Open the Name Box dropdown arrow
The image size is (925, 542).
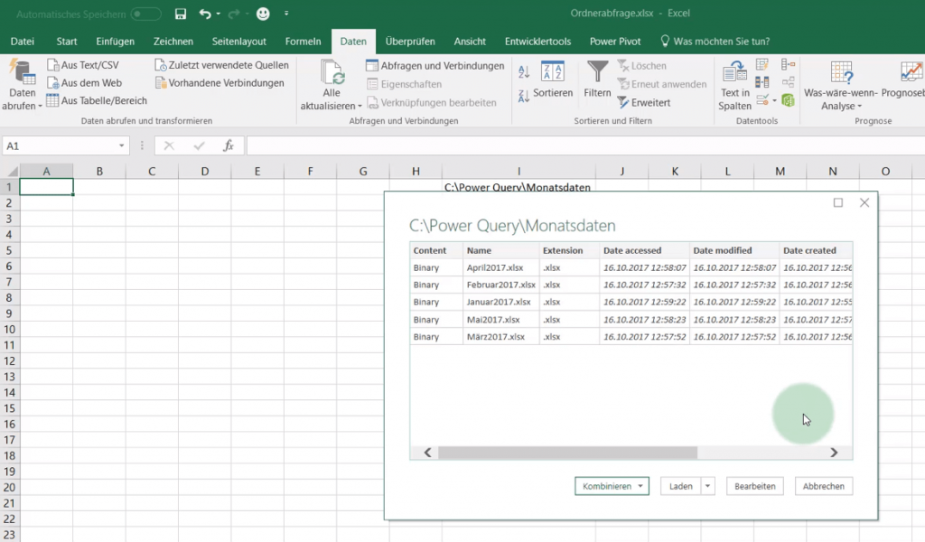coord(122,145)
